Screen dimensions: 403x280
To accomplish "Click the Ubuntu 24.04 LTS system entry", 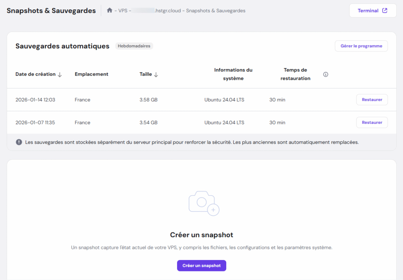I will [x=224, y=99].
